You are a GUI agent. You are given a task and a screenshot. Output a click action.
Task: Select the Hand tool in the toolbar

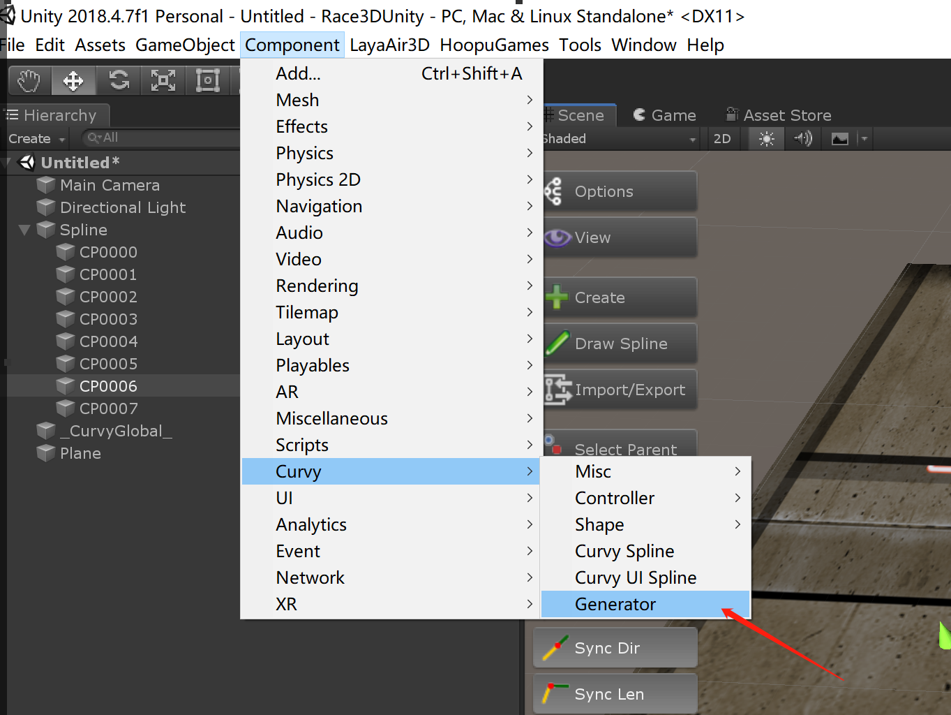[28, 80]
